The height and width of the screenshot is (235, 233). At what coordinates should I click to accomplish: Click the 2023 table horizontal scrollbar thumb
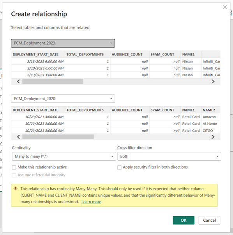[53, 81]
